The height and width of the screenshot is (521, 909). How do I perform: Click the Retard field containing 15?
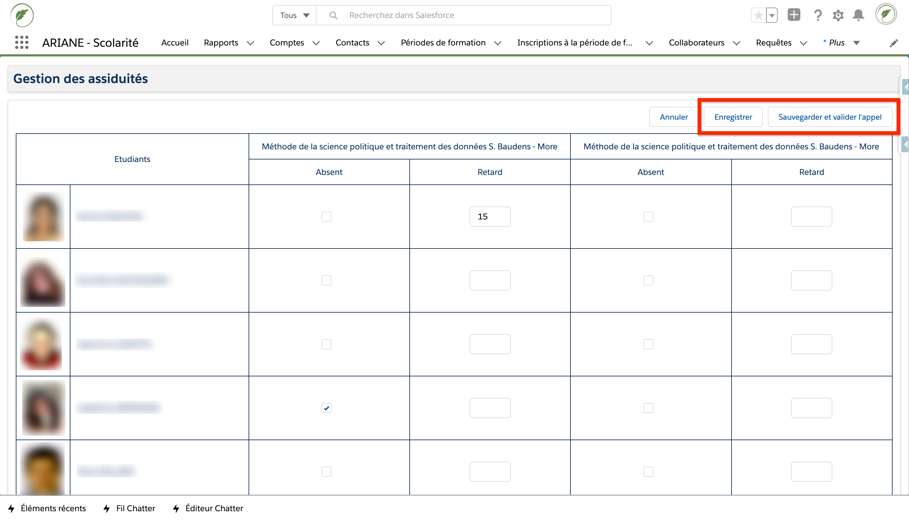(x=490, y=217)
